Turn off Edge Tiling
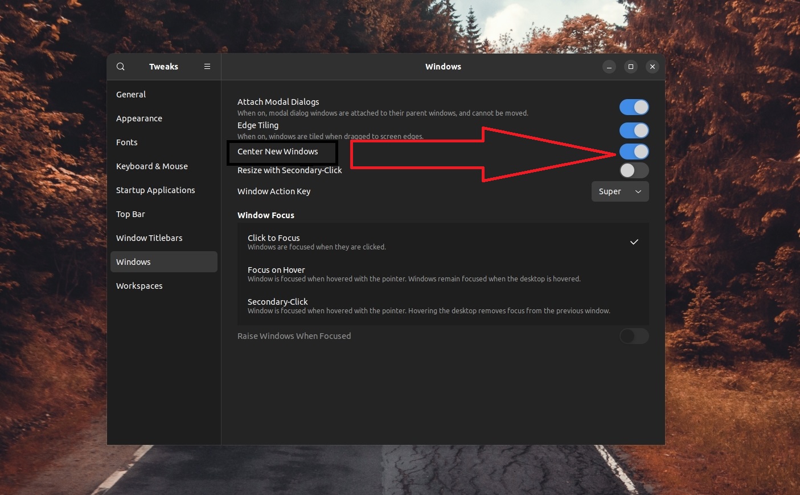 634,130
